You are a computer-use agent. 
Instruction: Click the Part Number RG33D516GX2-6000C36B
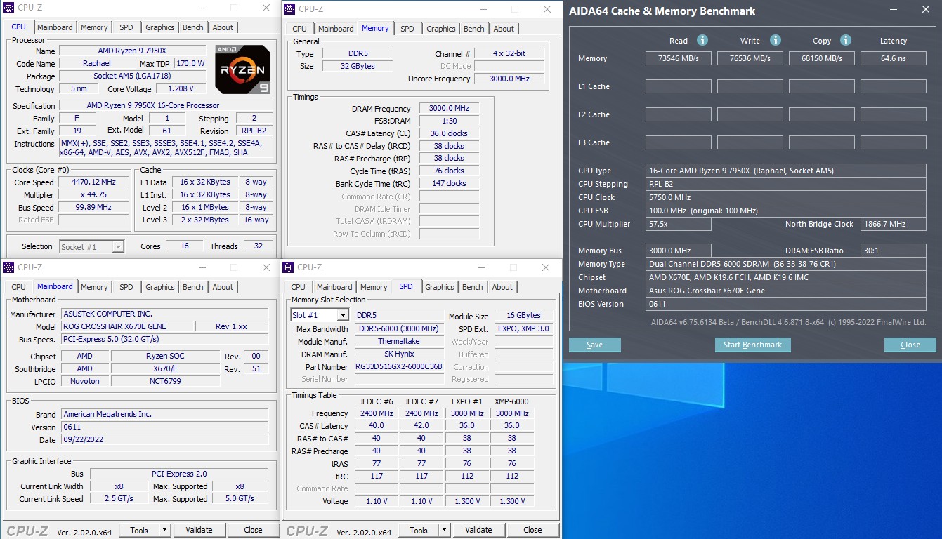point(399,366)
